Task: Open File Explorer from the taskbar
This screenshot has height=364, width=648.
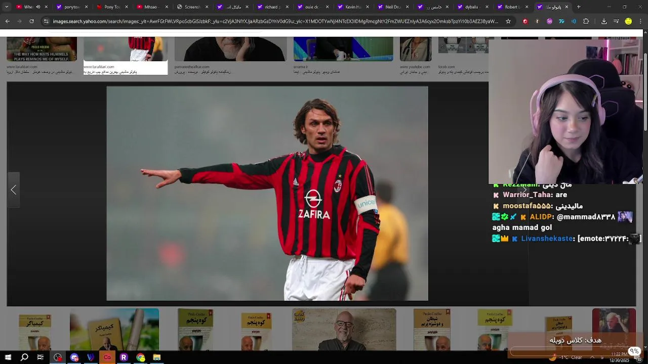Action: point(157,357)
